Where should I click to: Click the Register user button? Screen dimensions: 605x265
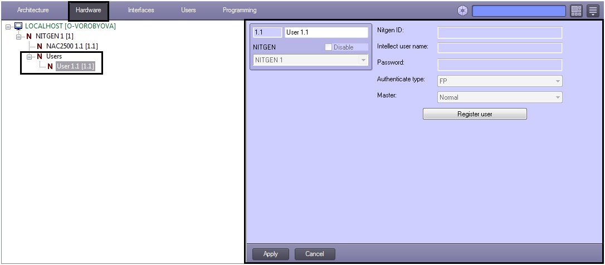click(475, 114)
